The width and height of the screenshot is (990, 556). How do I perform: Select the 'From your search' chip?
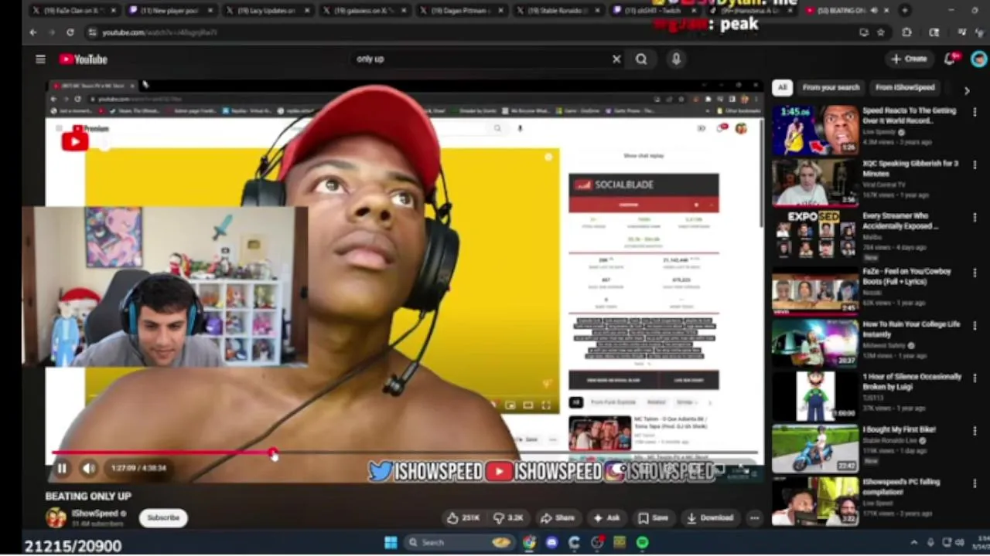click(831, 87)
